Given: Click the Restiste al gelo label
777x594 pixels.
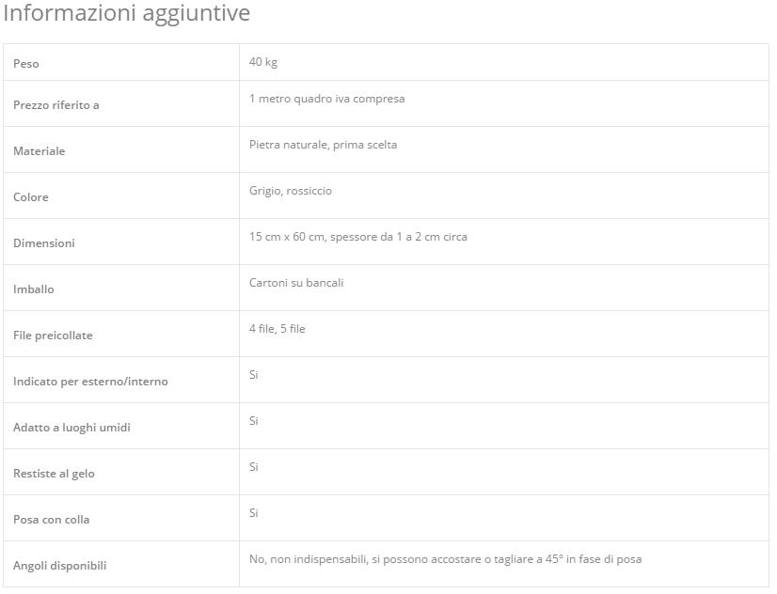Looking at the screenshot, I should click(54, 474).
